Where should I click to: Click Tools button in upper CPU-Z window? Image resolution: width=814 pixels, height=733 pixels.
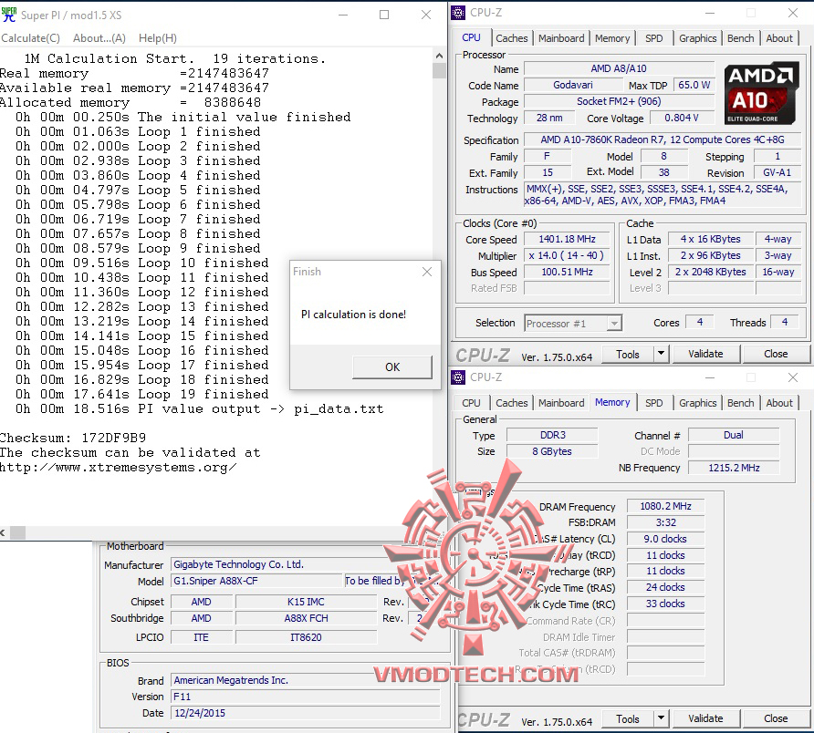[x=628, y=355]
